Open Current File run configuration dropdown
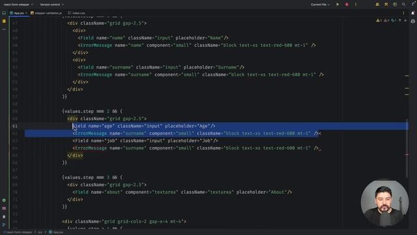This screenshot has width=417, height=235. 320,5
